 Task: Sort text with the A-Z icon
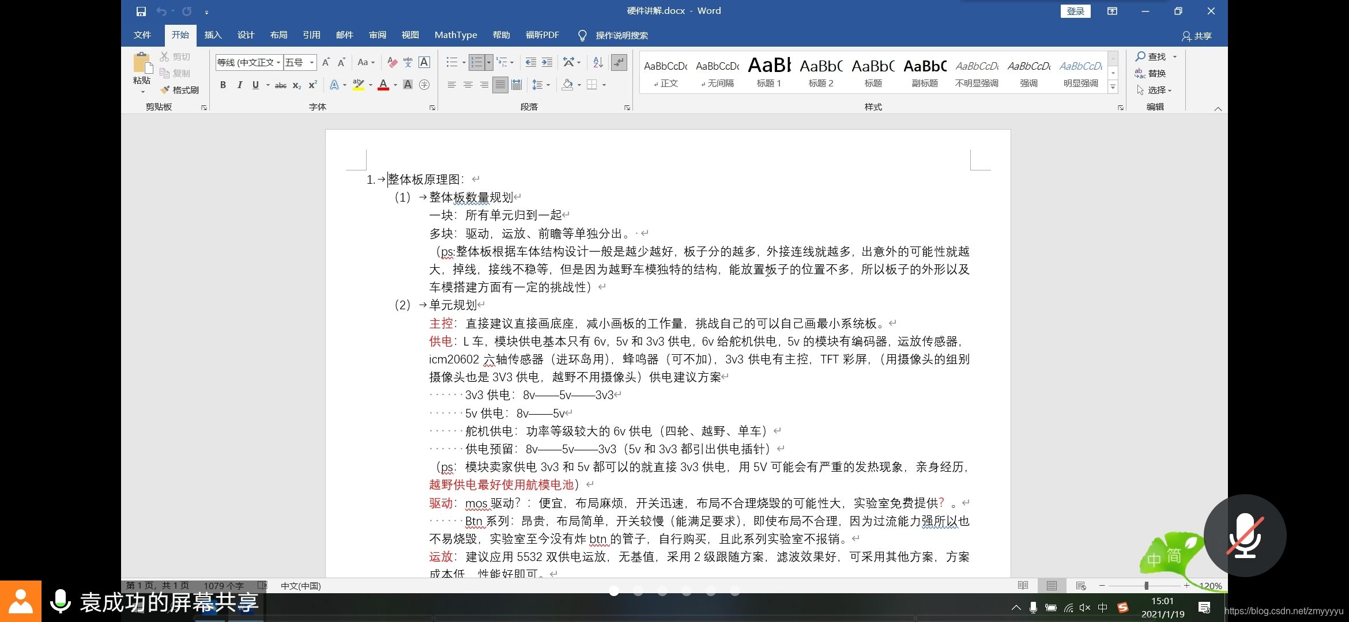tap(598, 62)
